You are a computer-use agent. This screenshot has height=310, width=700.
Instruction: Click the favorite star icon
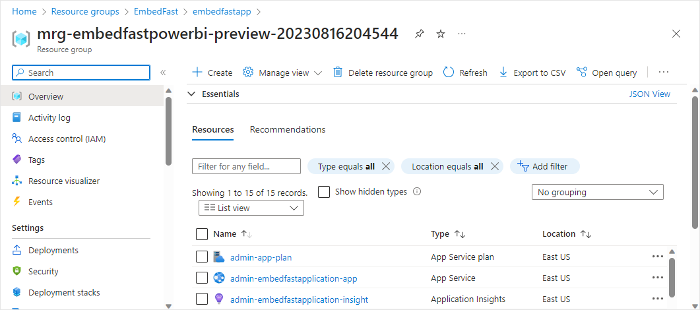tap(441, 34)
